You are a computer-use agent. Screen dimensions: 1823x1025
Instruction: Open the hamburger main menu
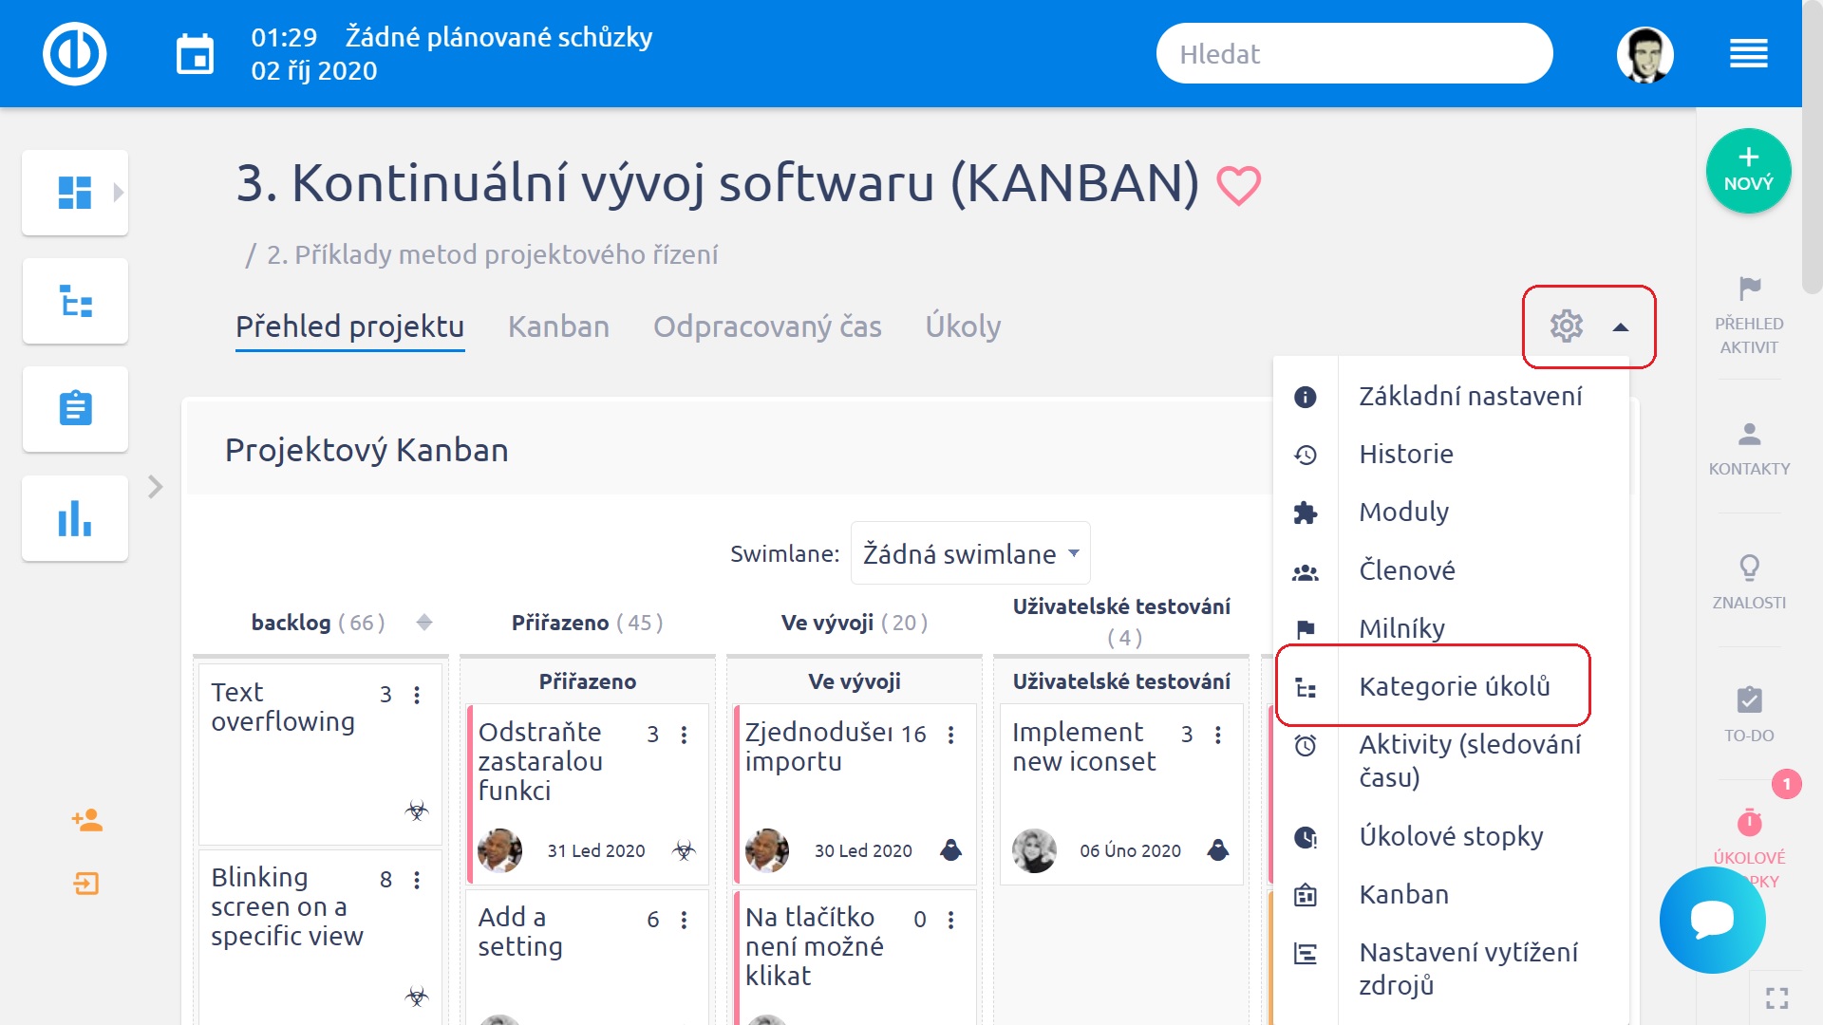[1748, 54]
